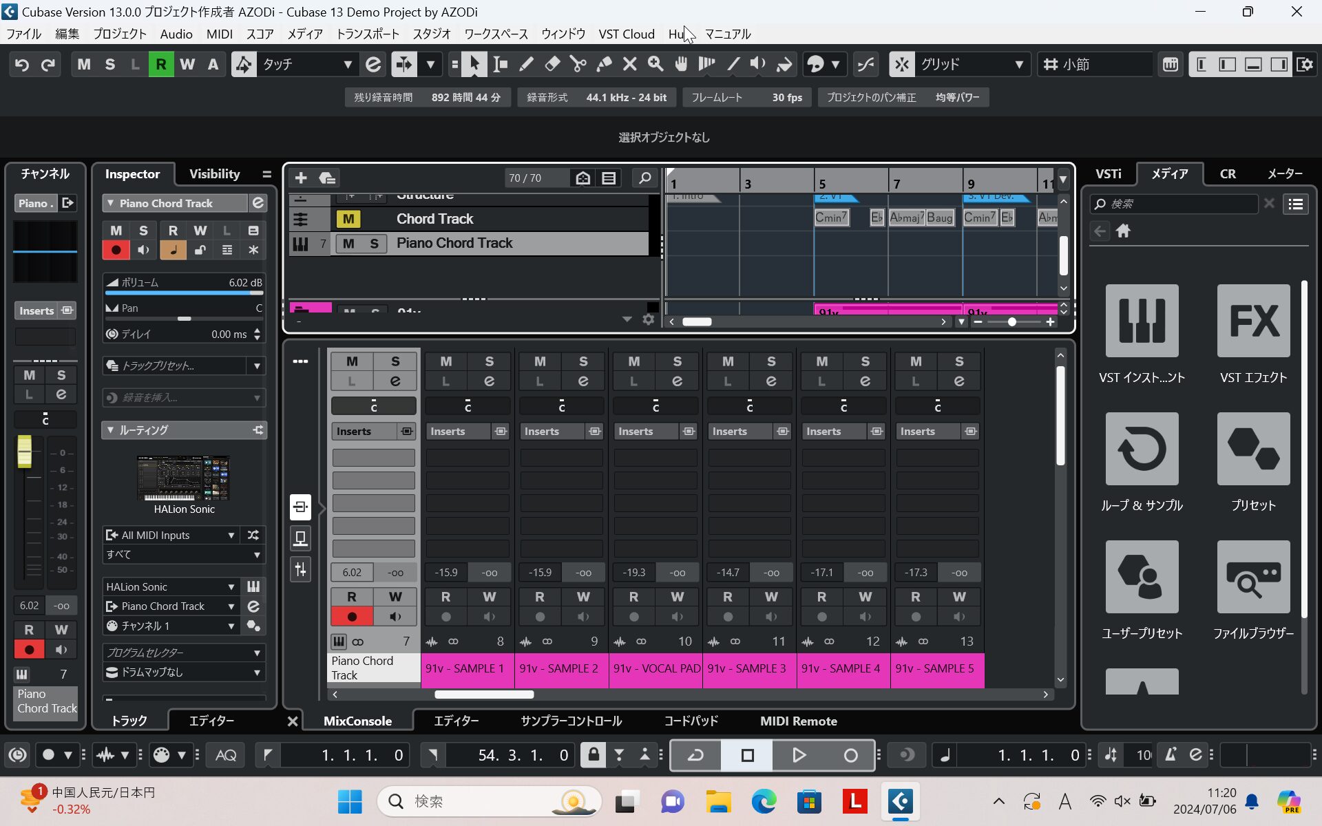Screen dimensions: 1322x826
Task: Activate the transport Cycle button
Action: 695,756
